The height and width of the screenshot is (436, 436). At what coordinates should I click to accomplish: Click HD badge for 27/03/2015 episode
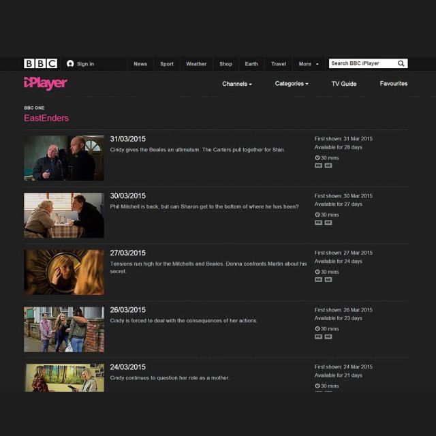(x=318, y=279)
